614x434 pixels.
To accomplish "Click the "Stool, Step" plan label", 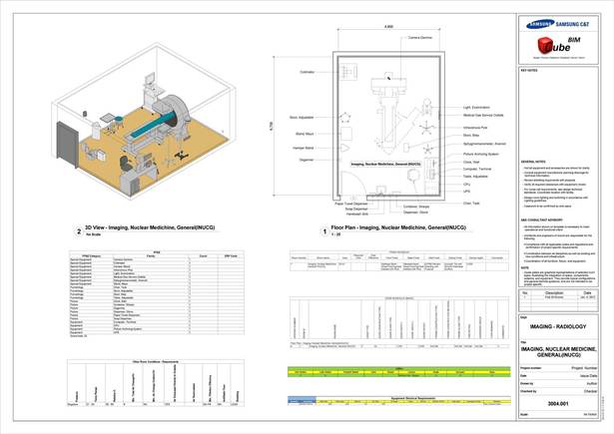I will point(471,136).
